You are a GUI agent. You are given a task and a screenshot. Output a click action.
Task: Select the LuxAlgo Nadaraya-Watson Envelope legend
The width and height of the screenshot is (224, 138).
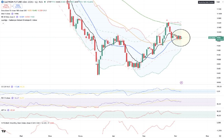tap(19, 20)
